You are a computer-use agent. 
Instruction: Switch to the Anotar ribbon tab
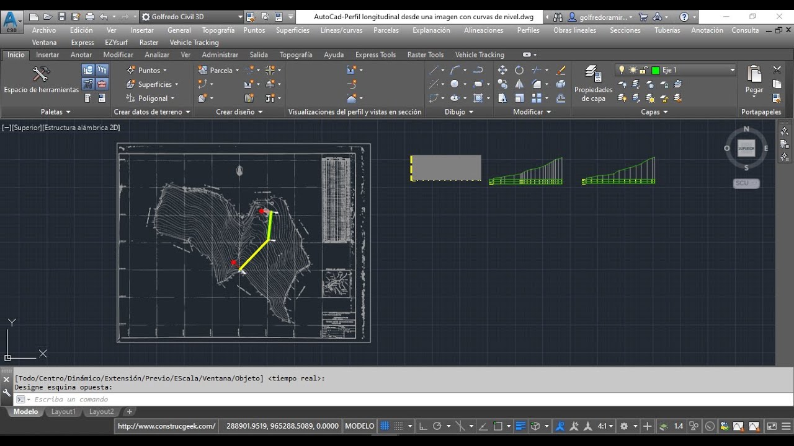click(x=81, y=55)
